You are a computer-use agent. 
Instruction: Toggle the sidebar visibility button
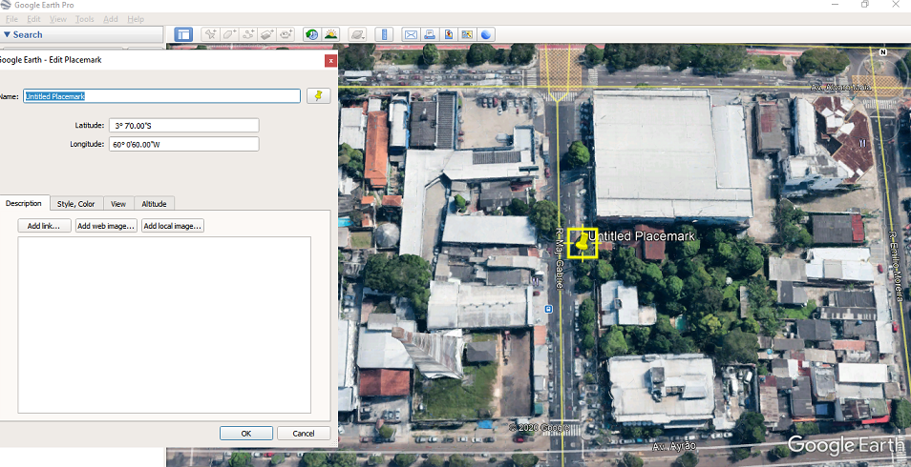click(x=183, y=34)
